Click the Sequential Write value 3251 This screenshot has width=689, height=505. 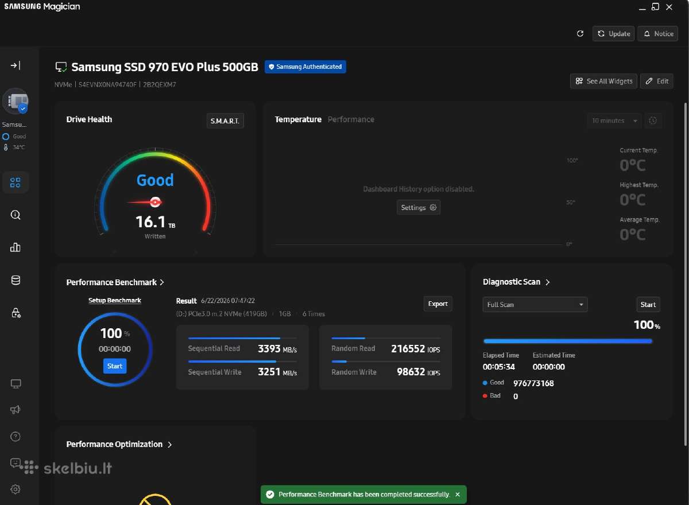click(269, 372)
